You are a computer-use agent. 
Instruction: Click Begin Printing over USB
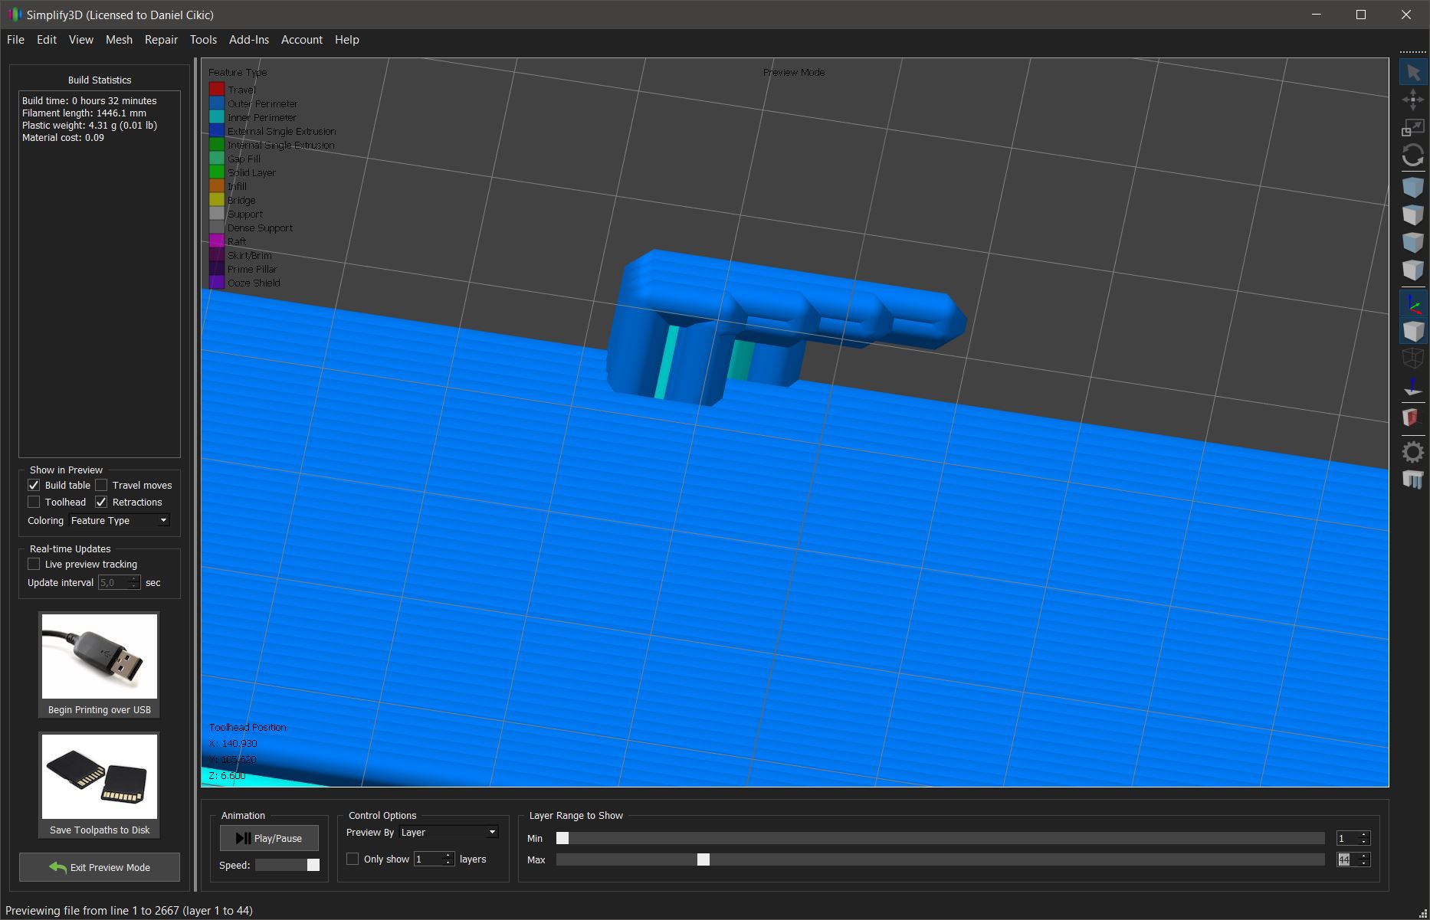click(x=100, y=665)
